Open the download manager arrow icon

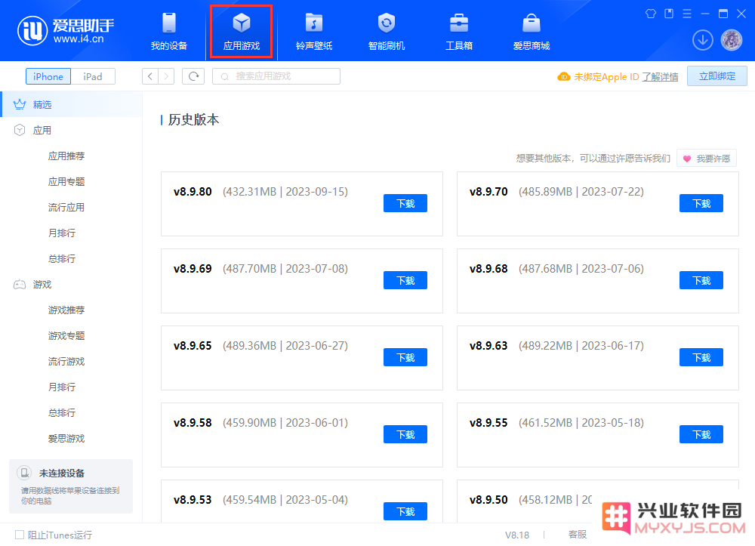[702, 40]
